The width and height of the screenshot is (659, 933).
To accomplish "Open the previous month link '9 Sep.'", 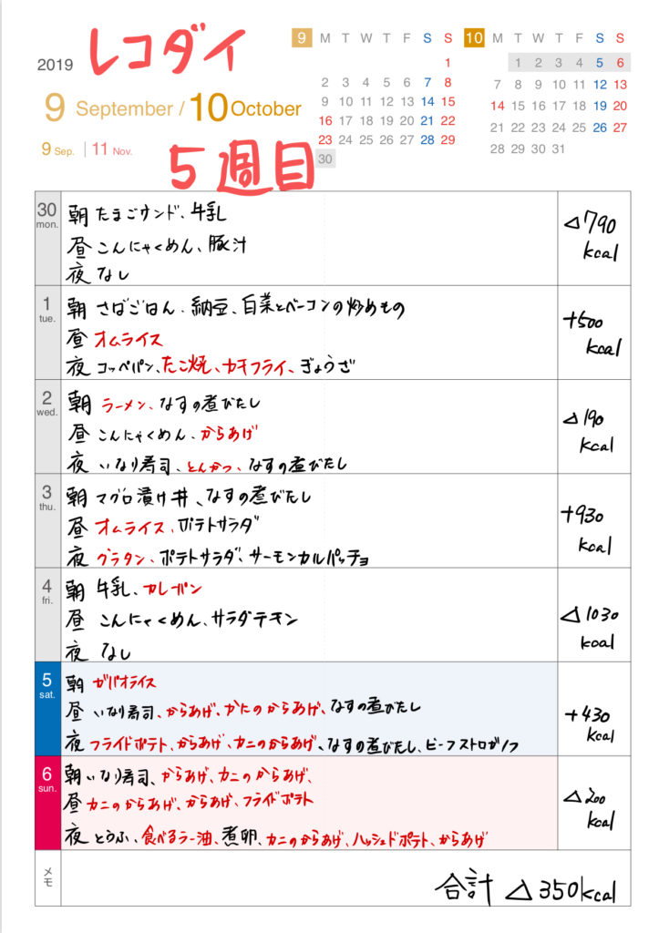I will [57, 149].
